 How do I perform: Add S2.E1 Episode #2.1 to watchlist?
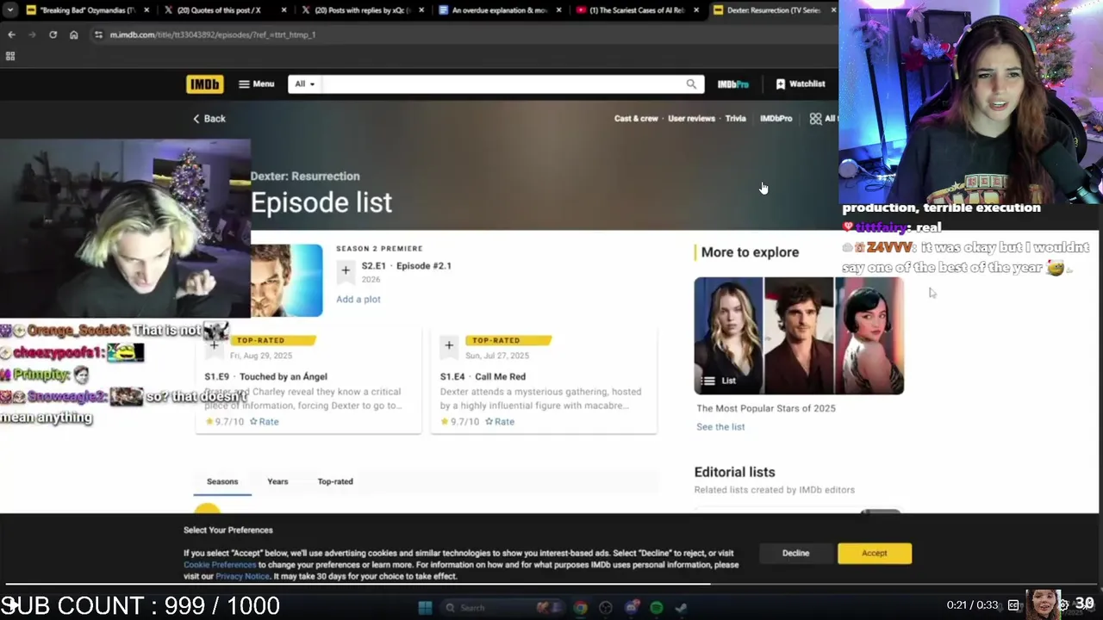(x=346, y=270)
